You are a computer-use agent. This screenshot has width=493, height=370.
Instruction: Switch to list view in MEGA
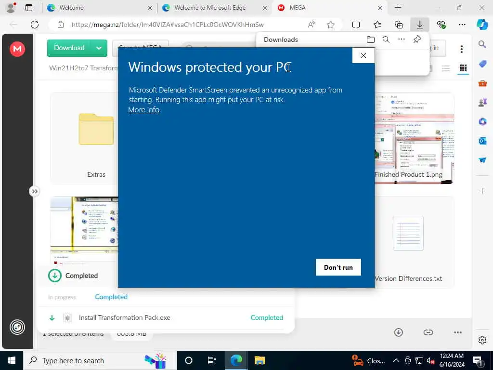tap(445, 68)
